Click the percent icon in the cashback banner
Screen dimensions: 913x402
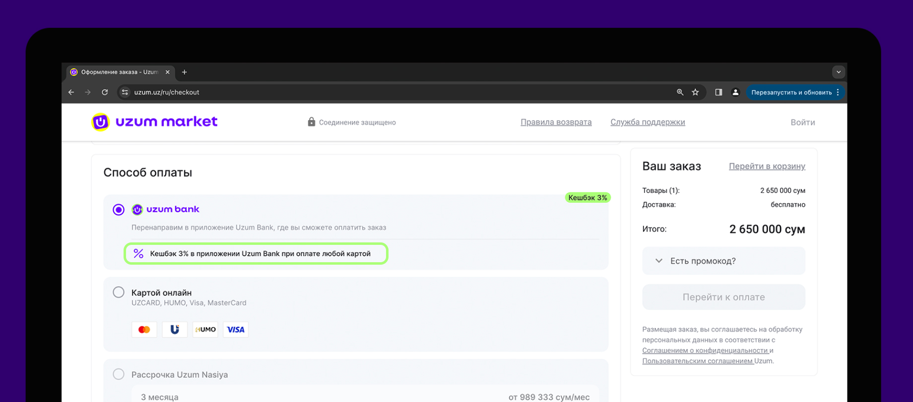[138, 253]
